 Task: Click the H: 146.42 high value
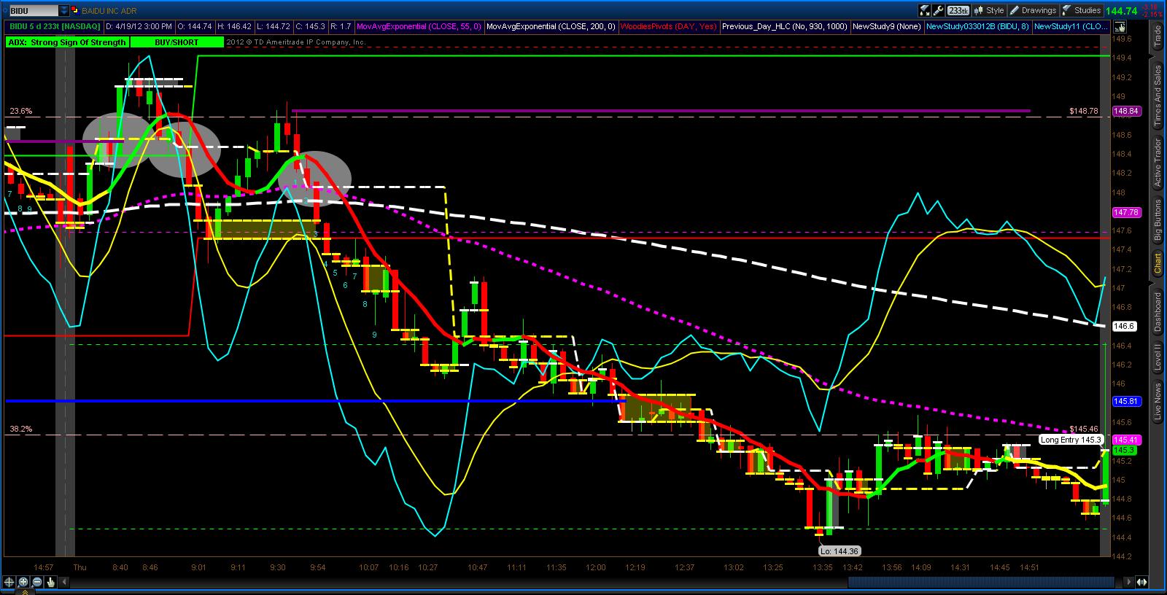coord(233,26)
